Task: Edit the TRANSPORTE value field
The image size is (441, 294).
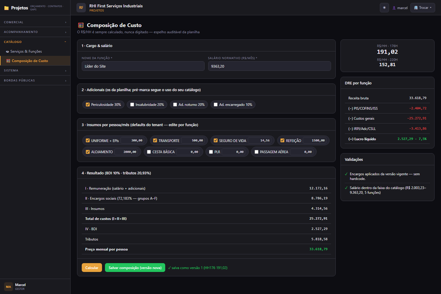Action: 193,141
